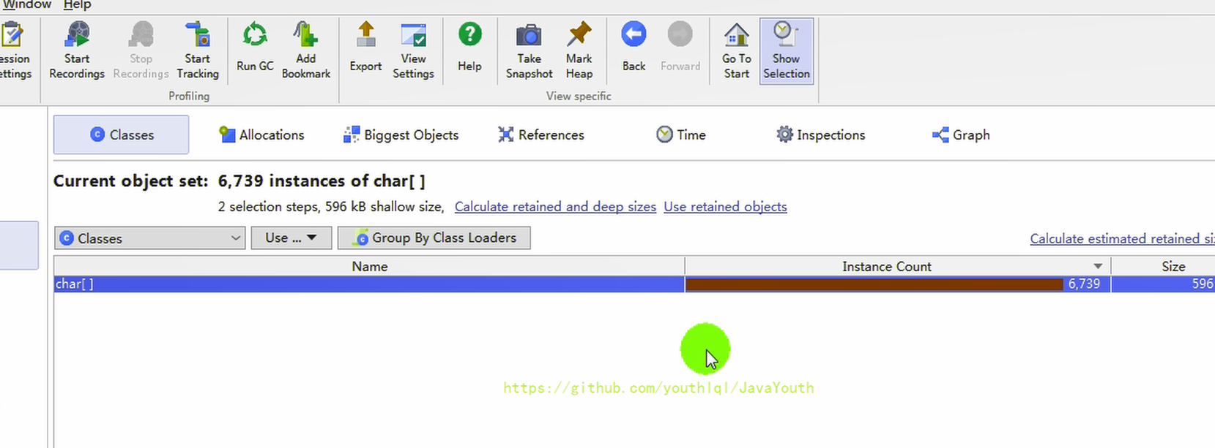Open Session Settings in the toolbar
Screen dimensions: 1215x448
click(15, 51)
